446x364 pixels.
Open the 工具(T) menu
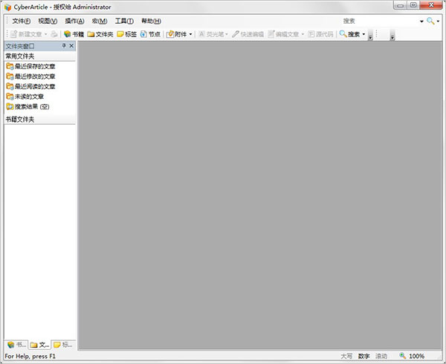[124, 21]
